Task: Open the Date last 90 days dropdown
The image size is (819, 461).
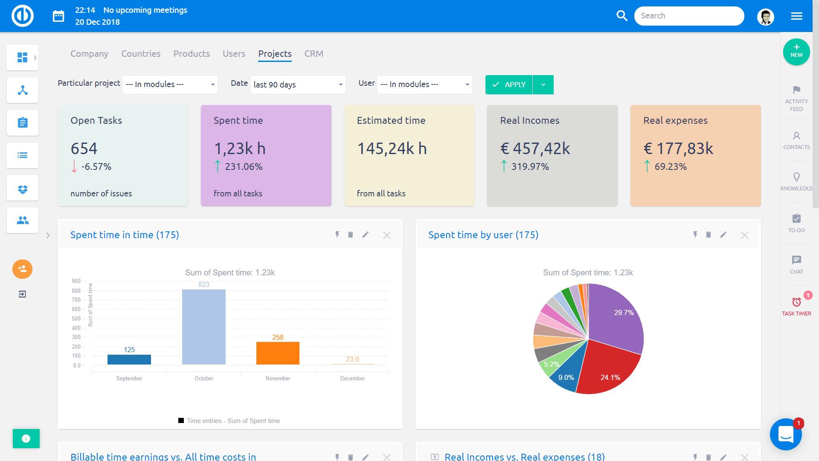Action: tap(297, 85)
